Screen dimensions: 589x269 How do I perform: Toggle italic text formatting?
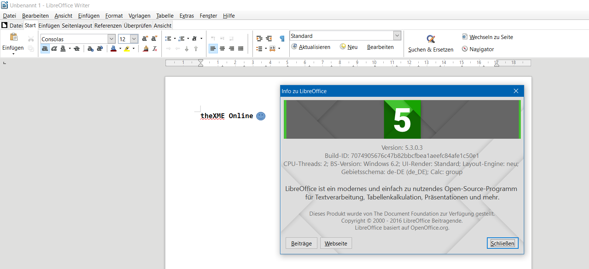tap(54, 49)
